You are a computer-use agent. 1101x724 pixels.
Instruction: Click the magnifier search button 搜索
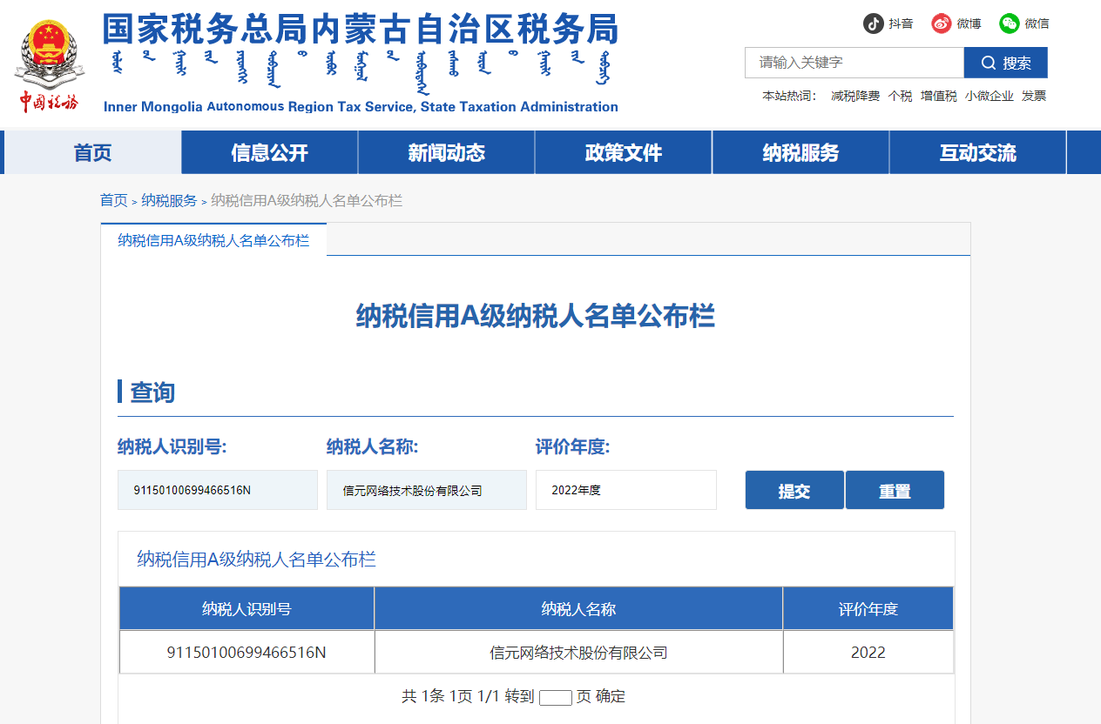[1005, 63]
